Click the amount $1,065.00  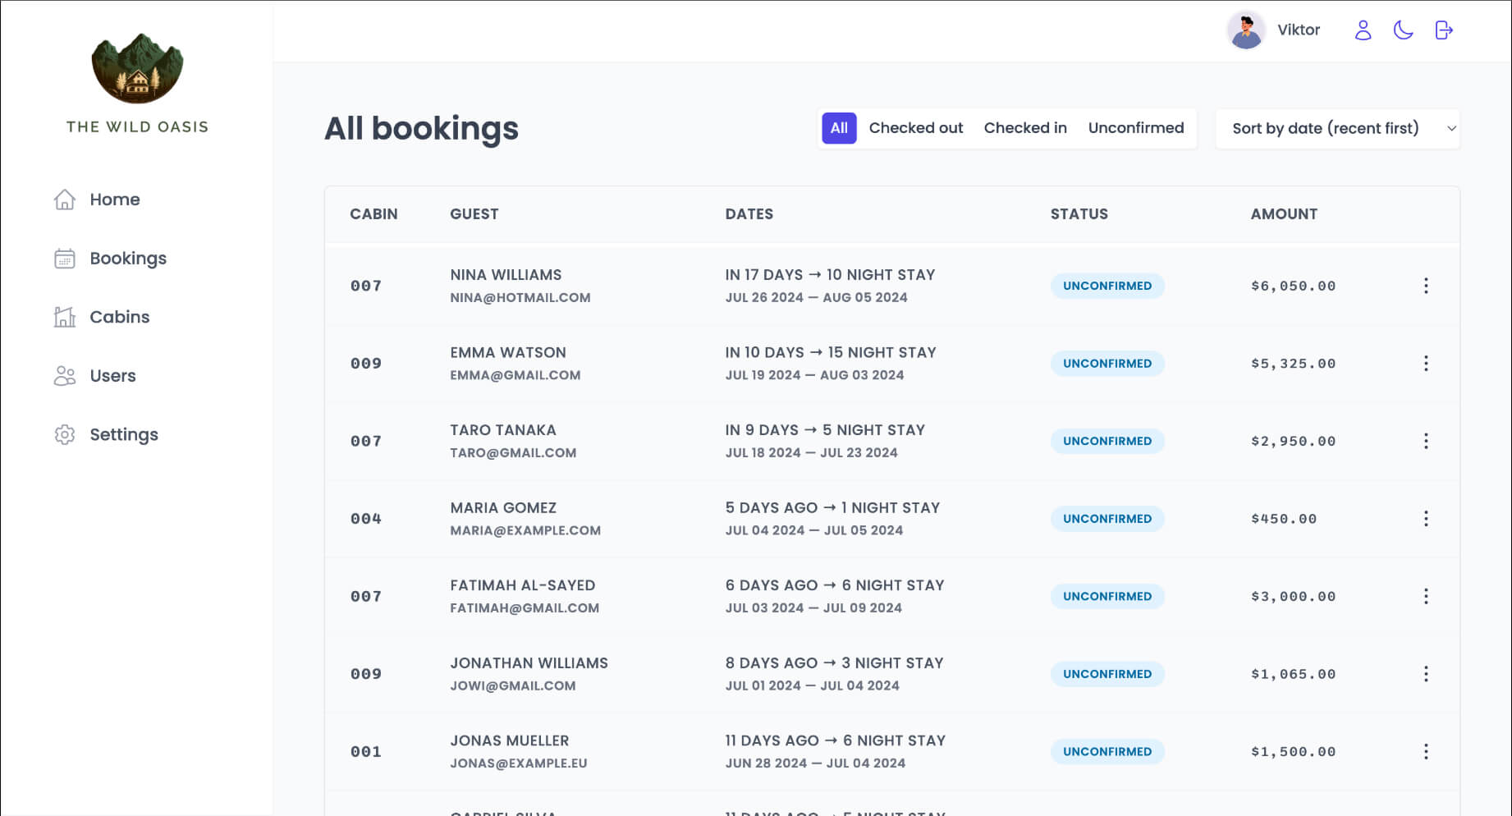1294,674
